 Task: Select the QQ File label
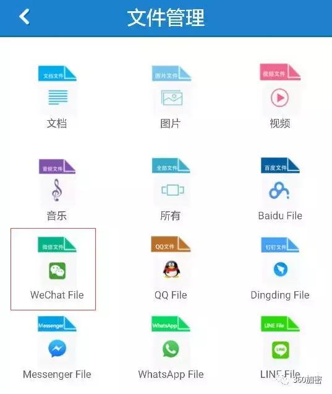(x=171, y=295)
